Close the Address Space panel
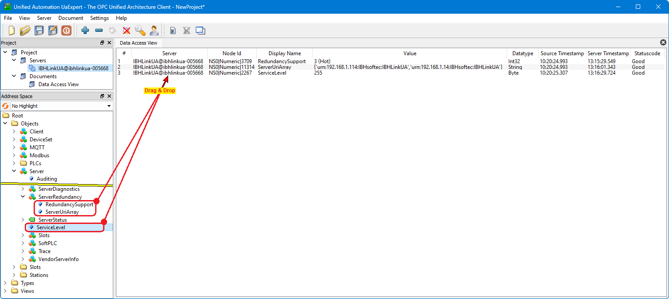 coord(109,96)
